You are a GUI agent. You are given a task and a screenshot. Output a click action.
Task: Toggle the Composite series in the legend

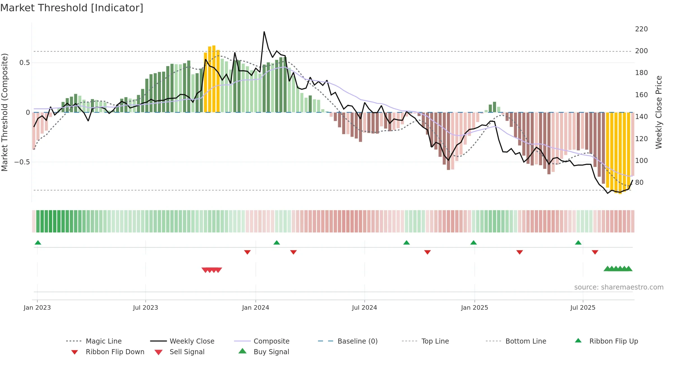pos(262,341)
